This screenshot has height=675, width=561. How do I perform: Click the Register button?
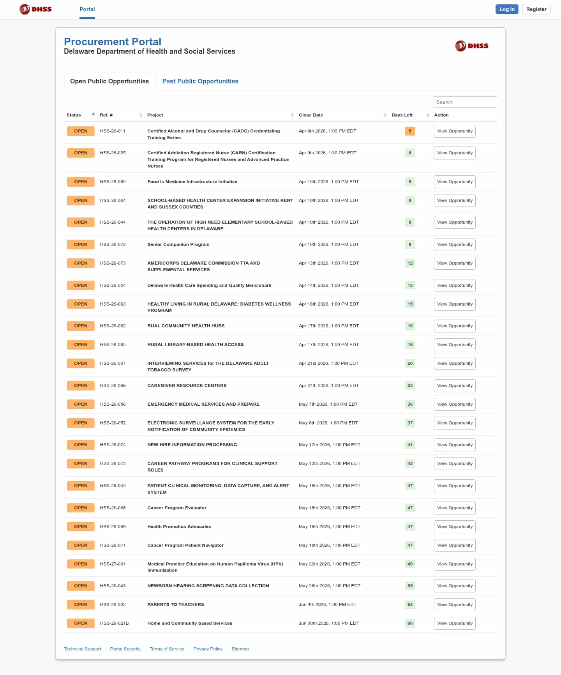pos(536,9)
